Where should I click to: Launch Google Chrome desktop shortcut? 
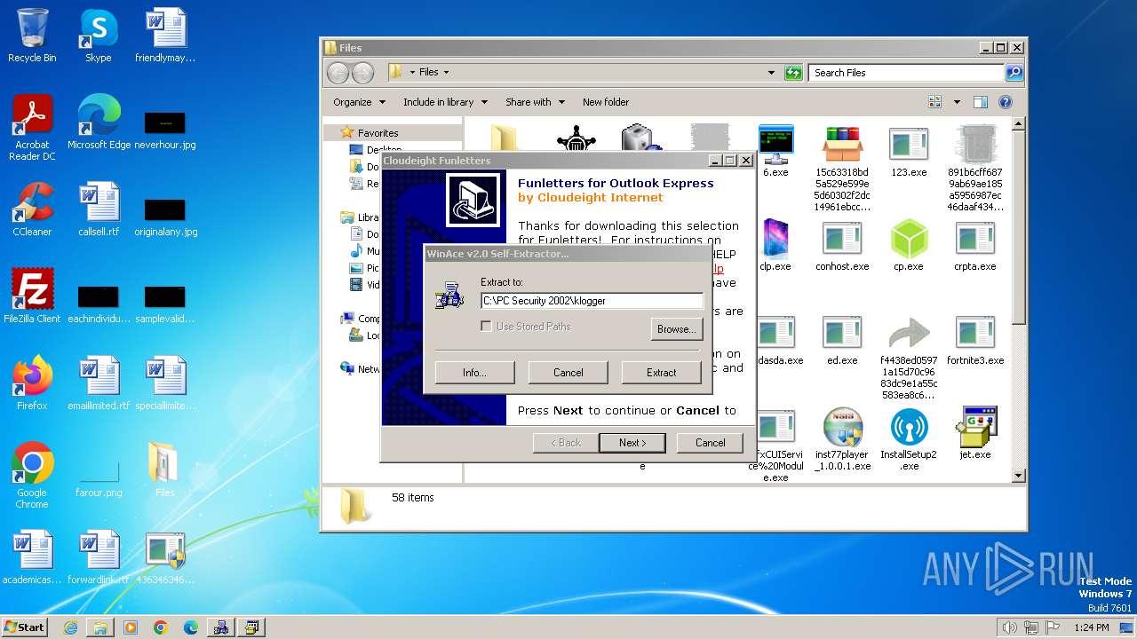click(x=32, y=476)
